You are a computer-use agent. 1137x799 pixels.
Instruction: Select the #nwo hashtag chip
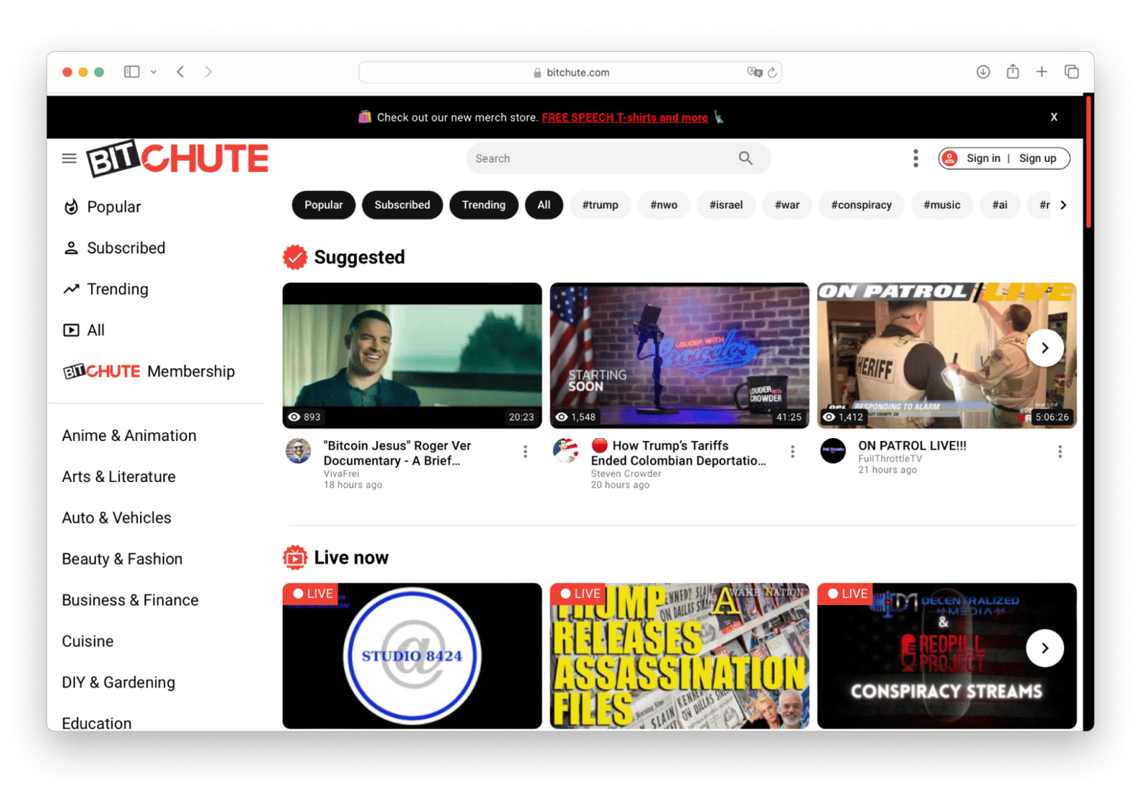point(664,205)
